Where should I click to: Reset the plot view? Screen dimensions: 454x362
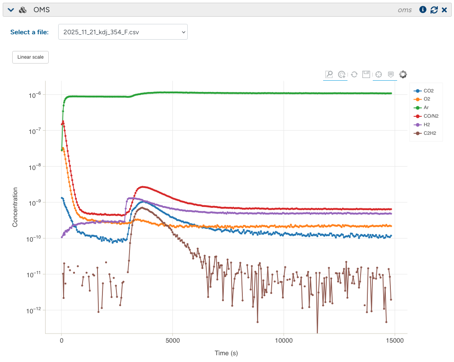coord(354,74)
